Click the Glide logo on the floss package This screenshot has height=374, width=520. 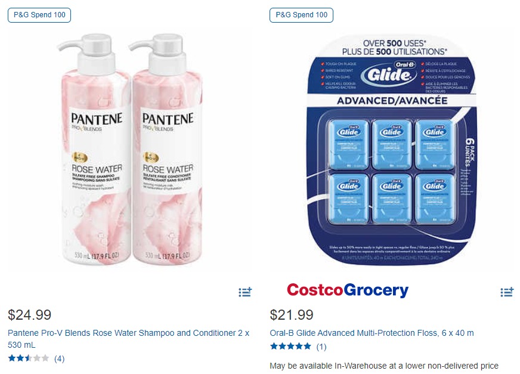pos(389,73)
